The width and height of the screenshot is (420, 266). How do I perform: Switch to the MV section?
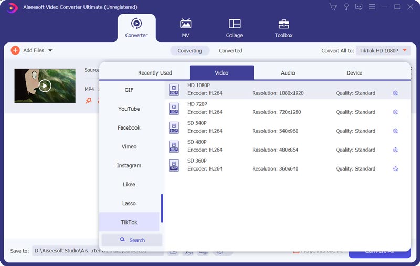(x=185, y=28)
